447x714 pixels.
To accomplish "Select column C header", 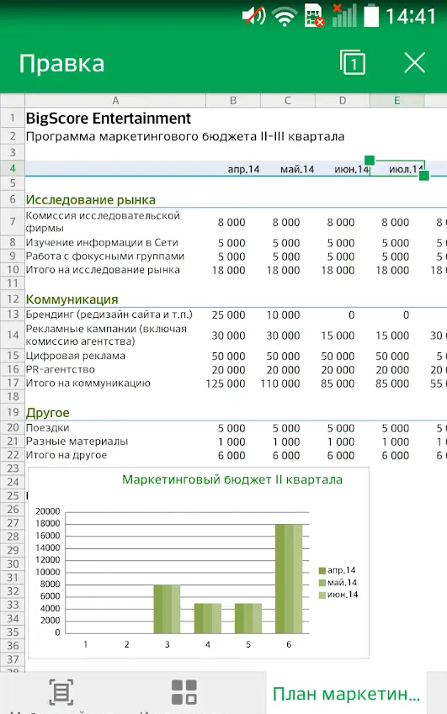I will (x=288, y=100).
